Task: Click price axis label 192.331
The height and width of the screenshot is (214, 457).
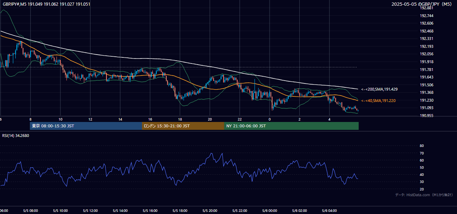Action: [427, 39]
